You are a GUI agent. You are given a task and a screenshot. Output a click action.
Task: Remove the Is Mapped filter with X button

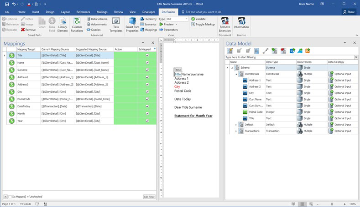click(5, 197)
